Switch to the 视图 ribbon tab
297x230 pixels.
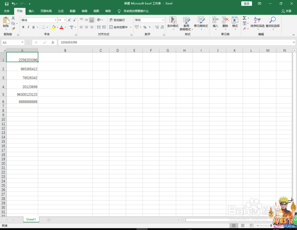(x=96, y=11)
